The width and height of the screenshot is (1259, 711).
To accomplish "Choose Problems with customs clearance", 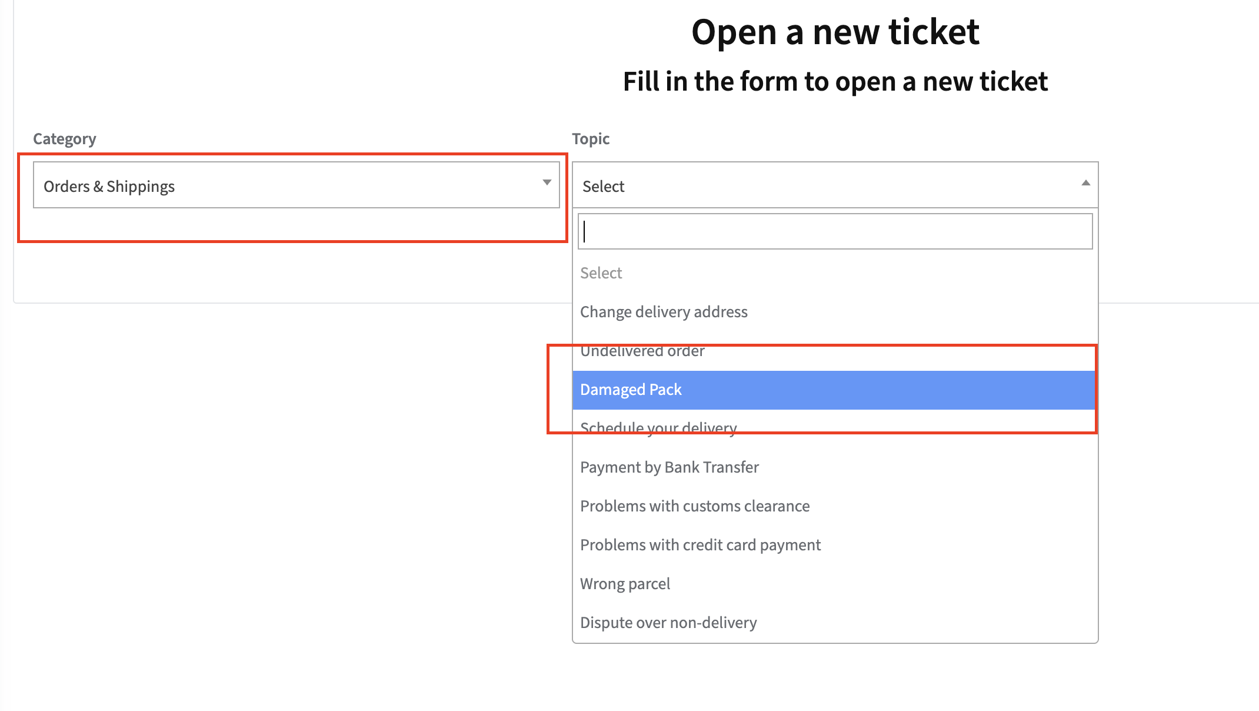I will coord(695,506).
